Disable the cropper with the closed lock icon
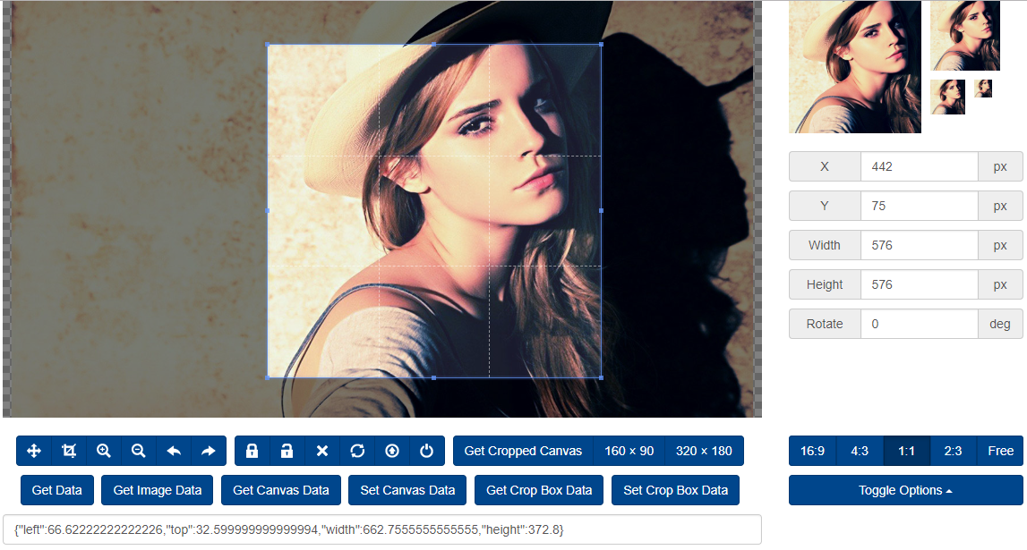The width and height of the screenshot is (1027, 550). click(x=252, y=451)
